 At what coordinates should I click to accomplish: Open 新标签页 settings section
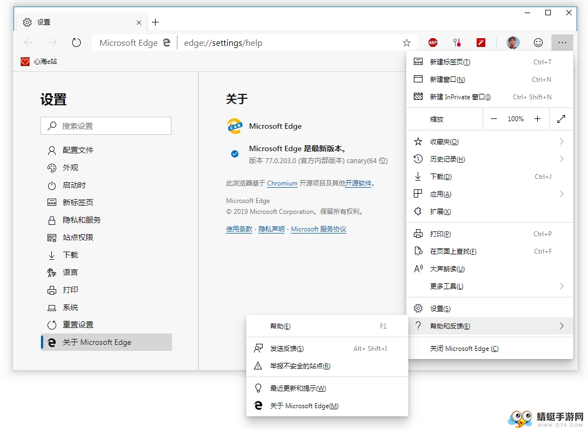tap(106, 202)
